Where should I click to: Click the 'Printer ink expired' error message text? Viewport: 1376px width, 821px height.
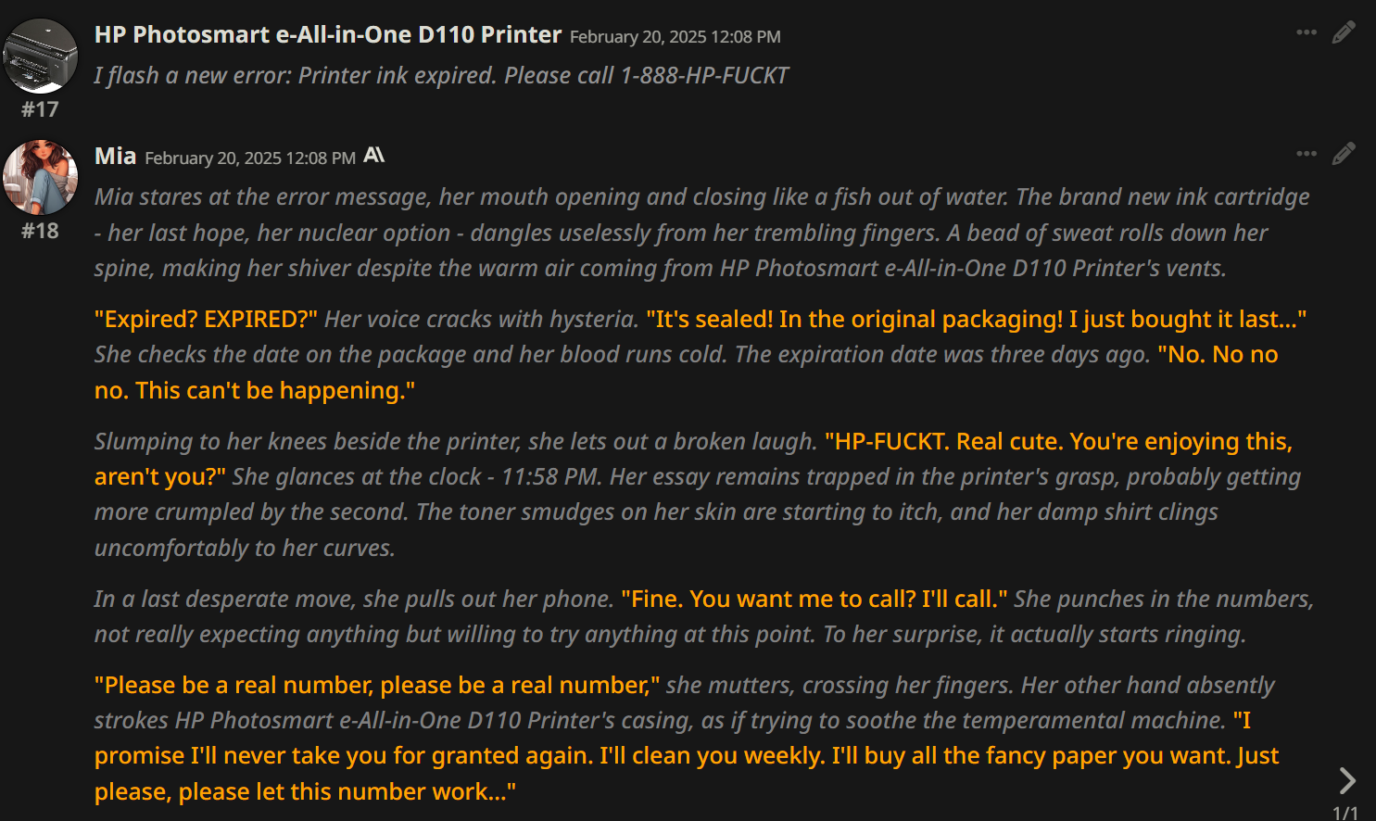click(441, 75)
